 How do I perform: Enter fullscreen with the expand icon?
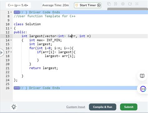[x=137, y=4]
